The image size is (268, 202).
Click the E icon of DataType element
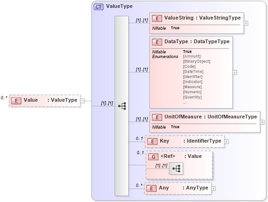click(x=157, y=42)
